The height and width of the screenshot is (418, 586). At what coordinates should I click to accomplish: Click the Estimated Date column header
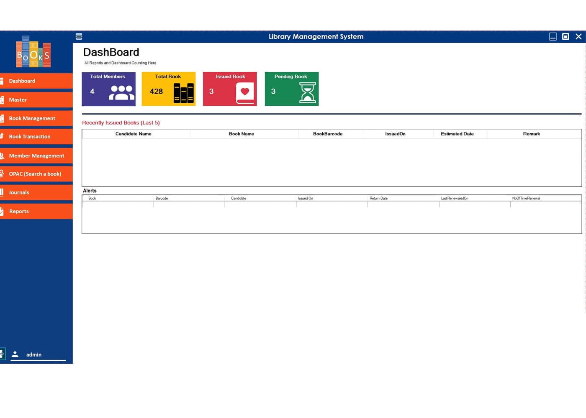pos(457,134)
